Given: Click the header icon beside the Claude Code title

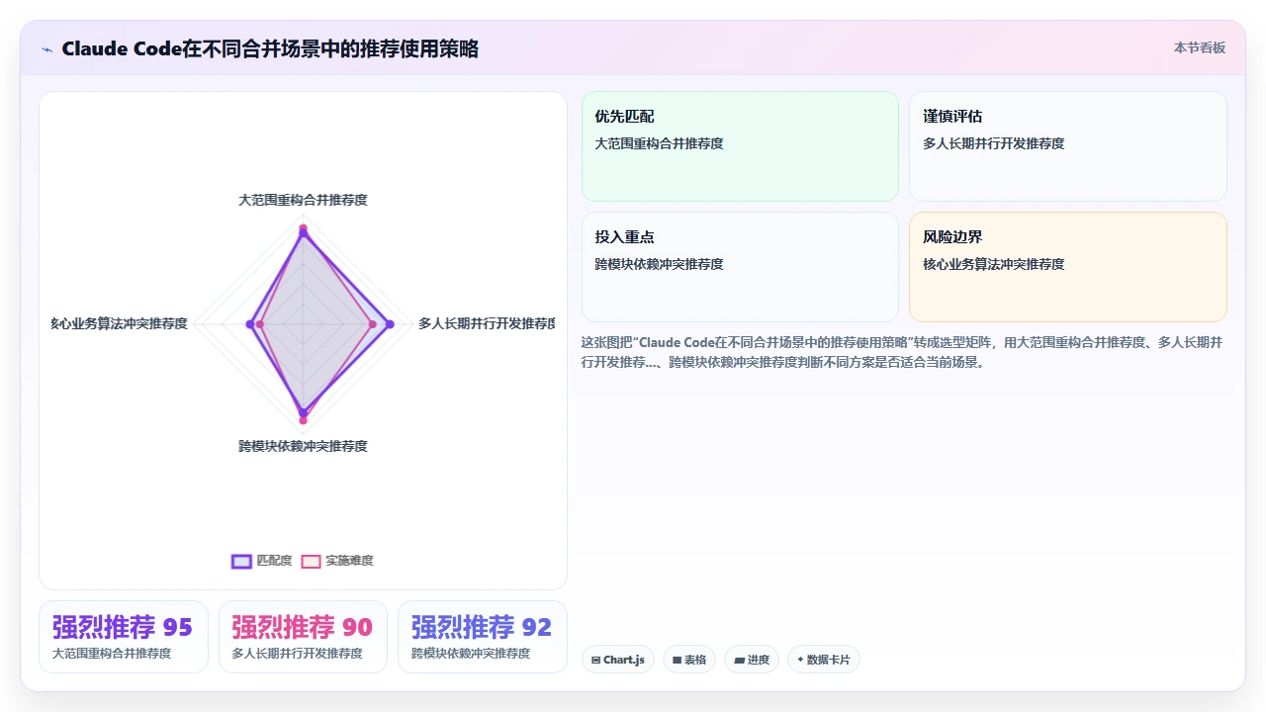Looking at the screenshot, I should (x=46, y=49).
